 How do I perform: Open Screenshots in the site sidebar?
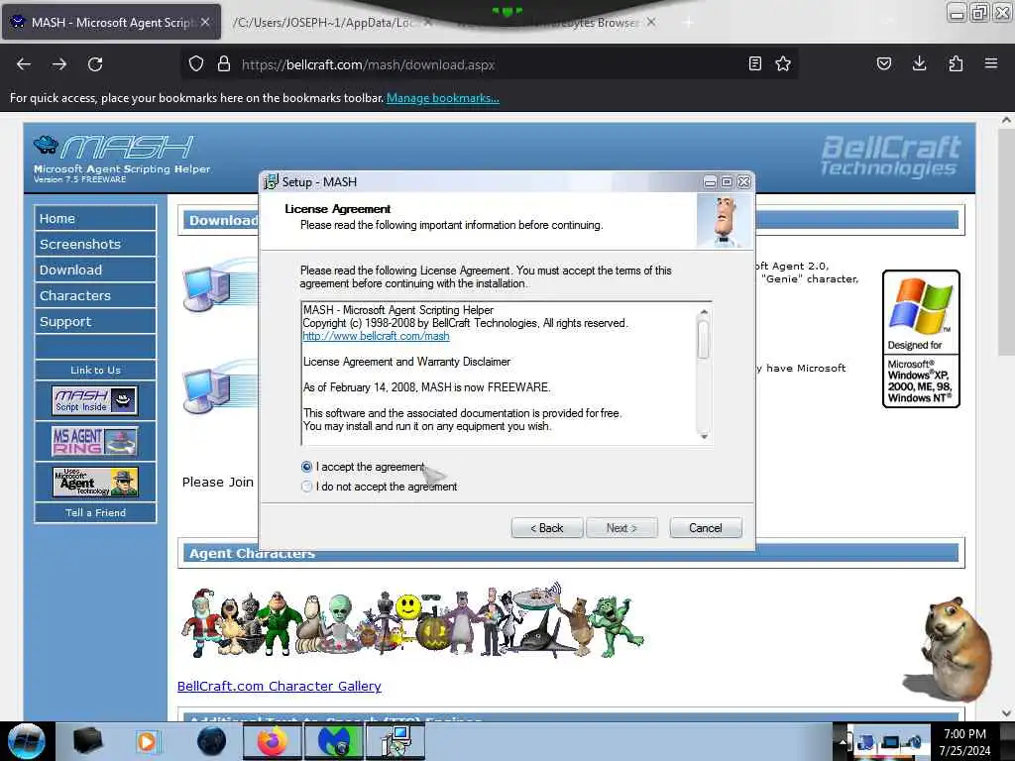(95, 244)
